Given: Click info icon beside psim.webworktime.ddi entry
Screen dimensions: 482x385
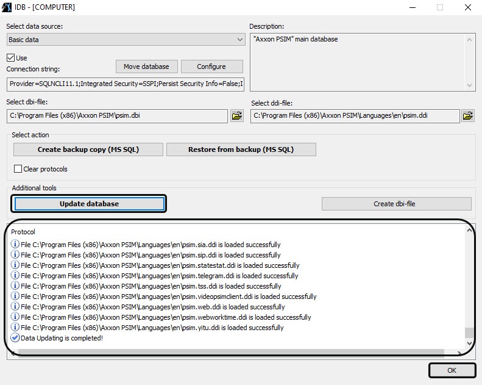Looking at the screenshot, I should [x=15, y=317].
